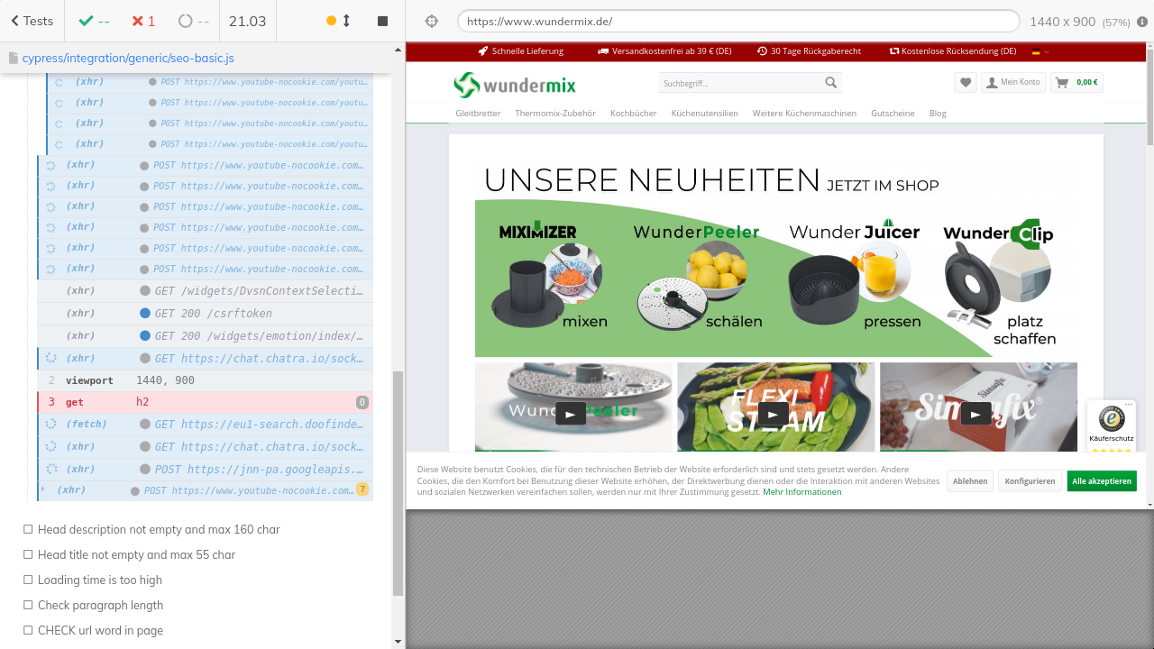
Task: Play the Flexi Steam video
Action: [773, 413]
